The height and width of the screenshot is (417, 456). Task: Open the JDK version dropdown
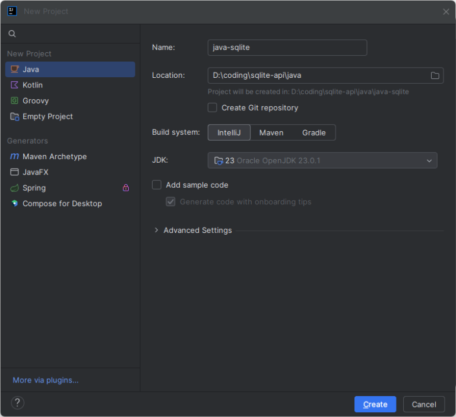(322, 160)
